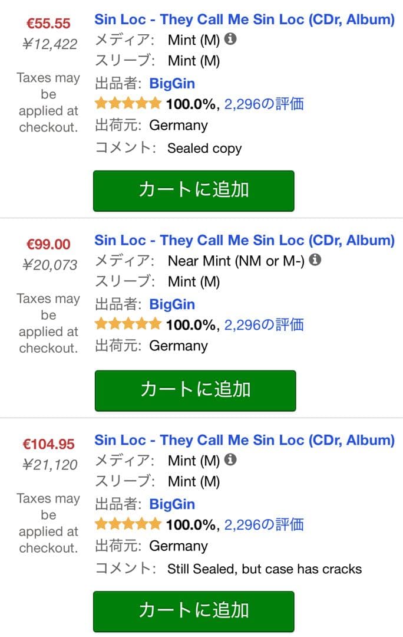Select the five-star rating under the €99.00 listing

click(x=127, y=324)
